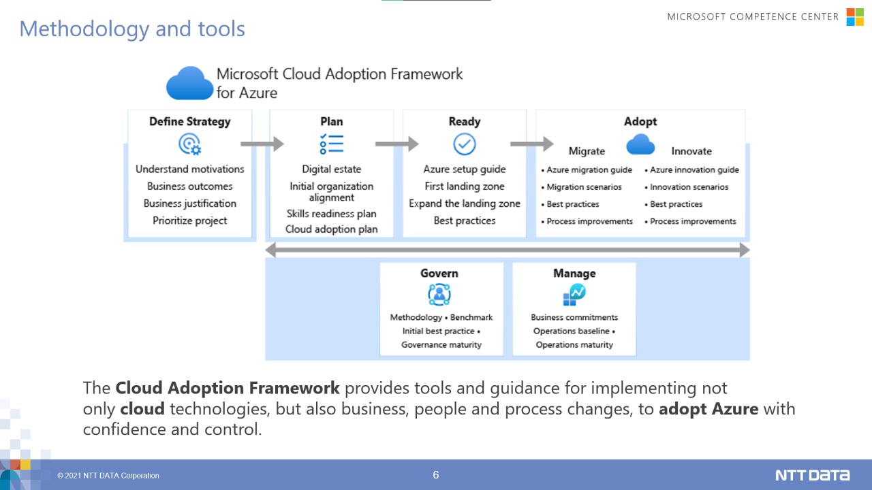
Task: Click First landing zone text
Action: [465, 186]
